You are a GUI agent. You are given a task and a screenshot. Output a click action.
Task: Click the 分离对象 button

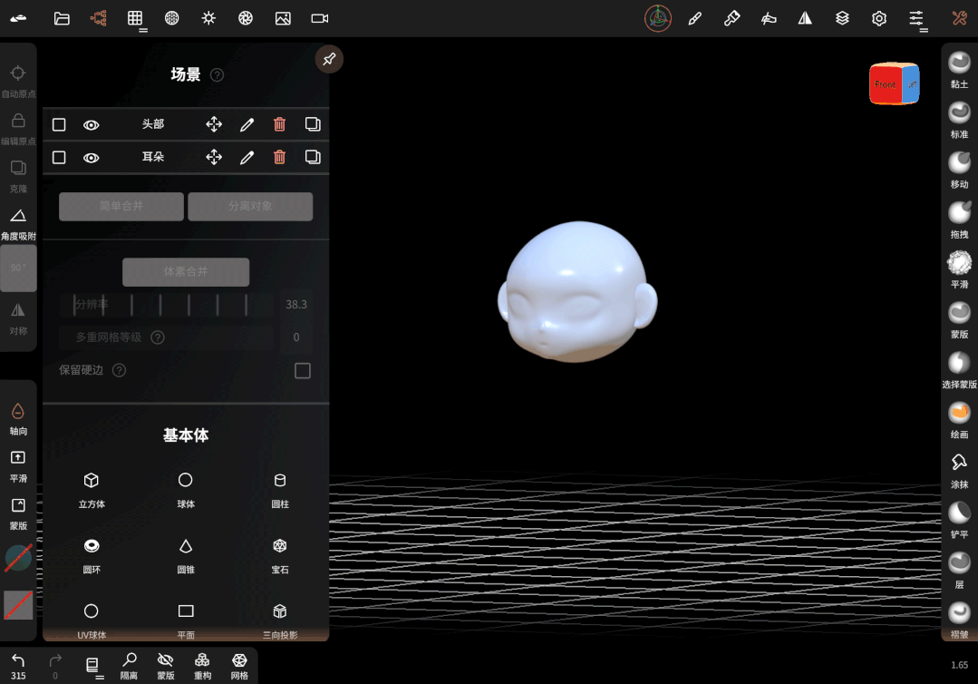click(250, 206)
